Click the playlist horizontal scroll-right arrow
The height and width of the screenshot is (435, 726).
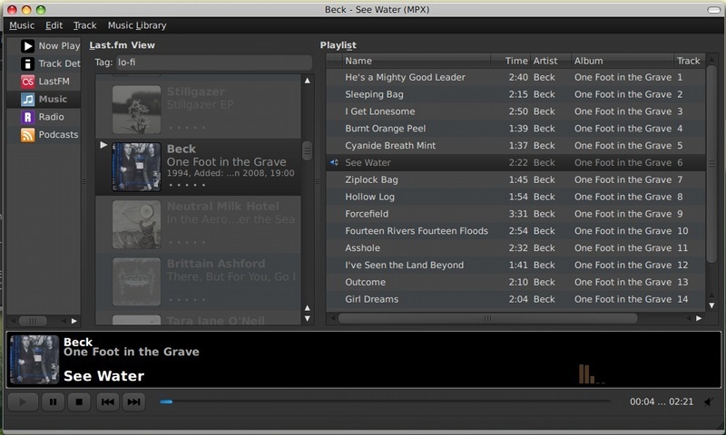(699, 318)
